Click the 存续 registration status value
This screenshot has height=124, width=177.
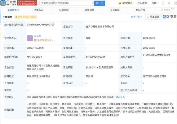pyautogui.click(x=88, y=38)
